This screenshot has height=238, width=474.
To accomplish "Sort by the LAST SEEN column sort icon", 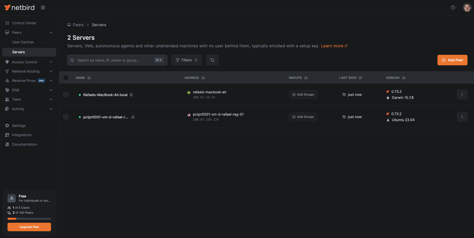I will [x=360, y=78].
